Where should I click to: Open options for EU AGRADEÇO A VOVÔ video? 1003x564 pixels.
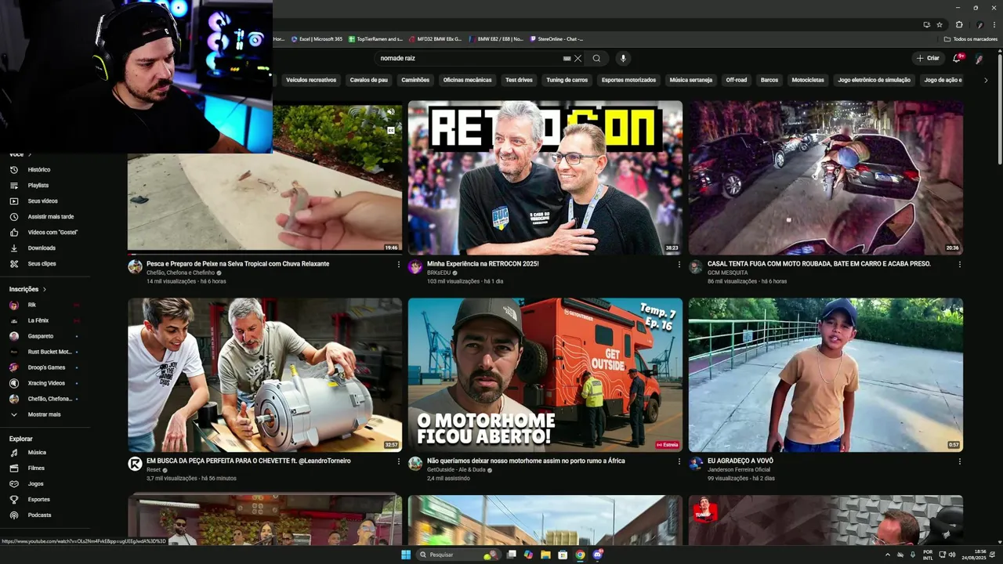coord(959,461)
